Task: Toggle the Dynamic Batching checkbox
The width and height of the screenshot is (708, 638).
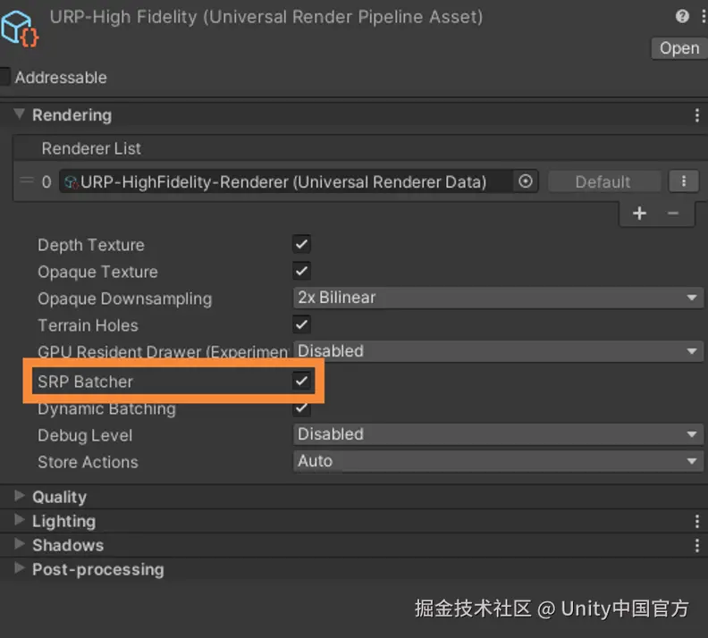Action: [301, 408]
